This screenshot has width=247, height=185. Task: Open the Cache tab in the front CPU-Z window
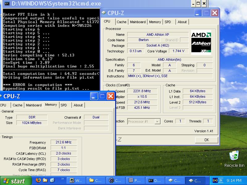click(18, 105)
